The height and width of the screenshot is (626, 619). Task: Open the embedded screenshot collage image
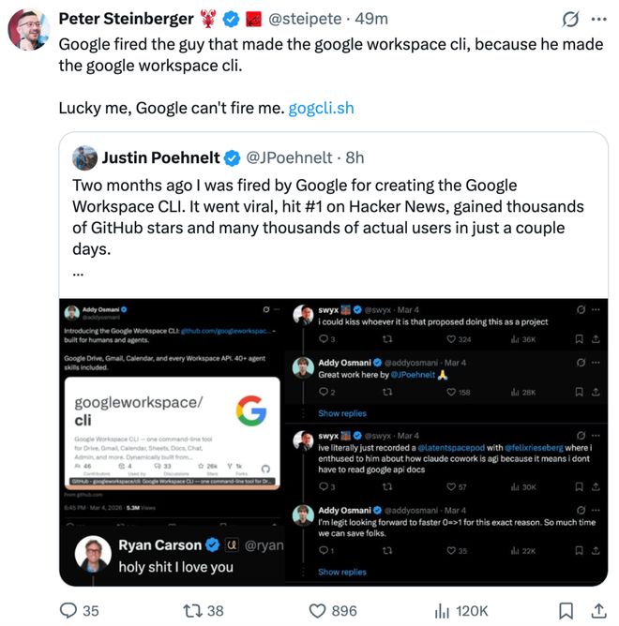[x=334, y=442]
